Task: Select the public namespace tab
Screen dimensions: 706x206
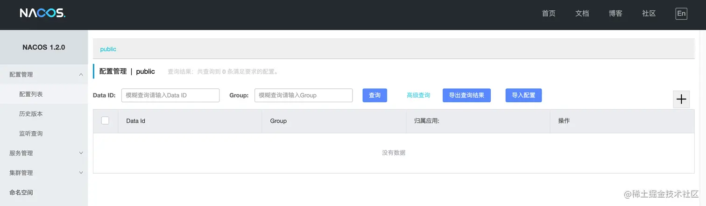Action: [108, 49]
